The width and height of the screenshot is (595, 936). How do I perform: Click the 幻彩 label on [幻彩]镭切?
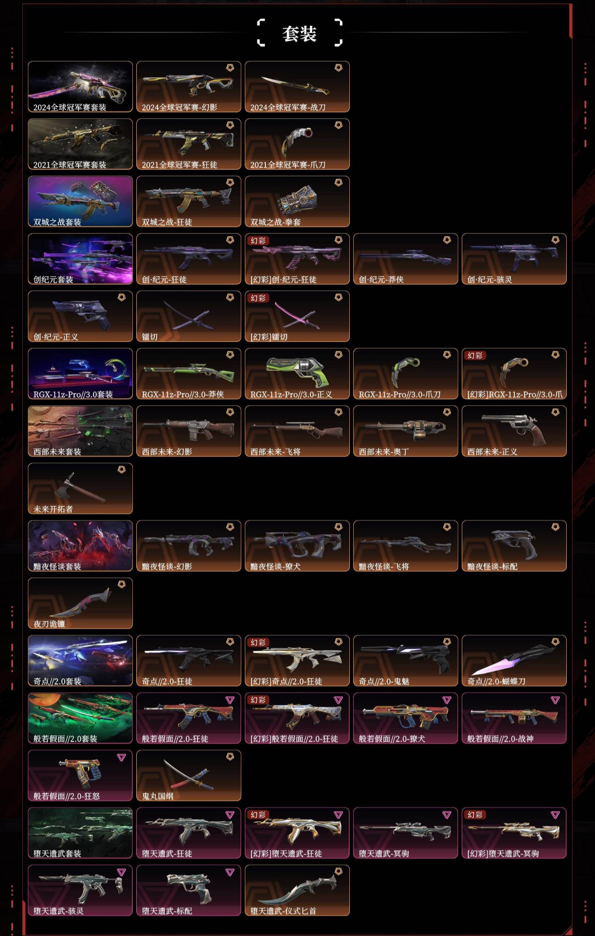(x=258, y=298)
